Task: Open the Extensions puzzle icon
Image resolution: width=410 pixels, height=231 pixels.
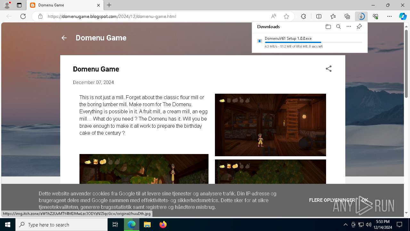Action: tap(303, 16)
